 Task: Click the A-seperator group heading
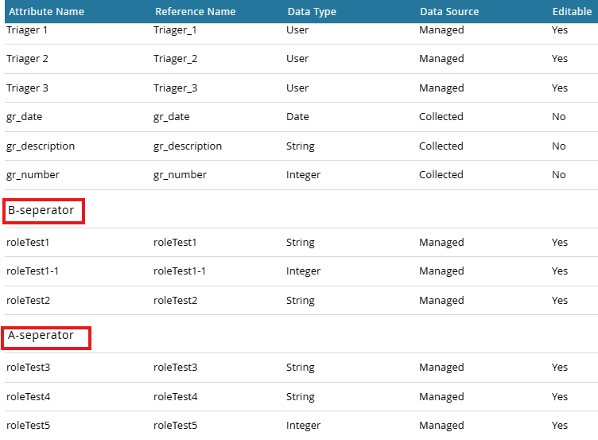[x=41, y=336]
